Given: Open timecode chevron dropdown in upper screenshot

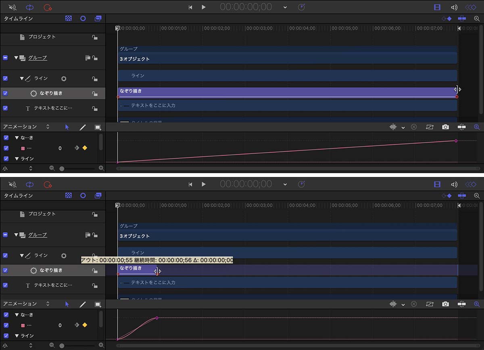Looking at the screenshot, I should (x=285, y=7).
